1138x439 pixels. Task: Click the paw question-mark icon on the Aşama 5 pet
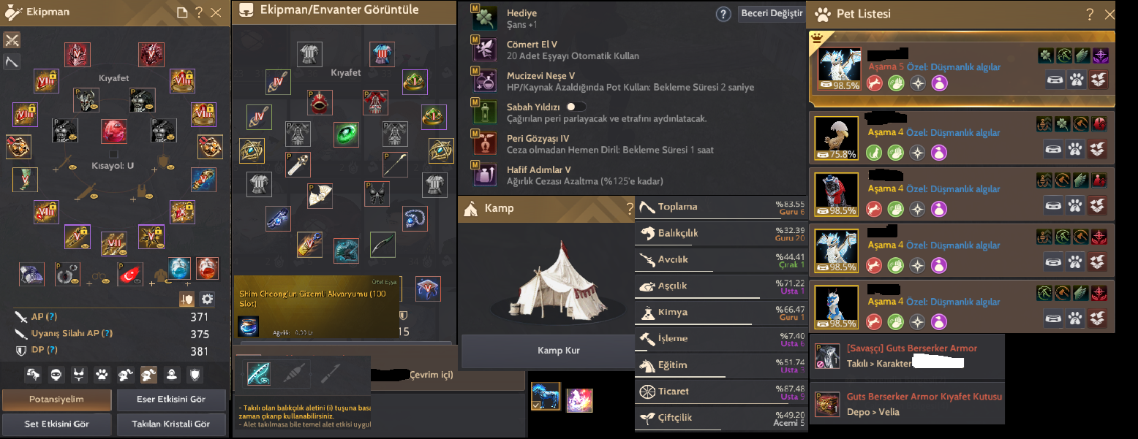coord(1077,80)
